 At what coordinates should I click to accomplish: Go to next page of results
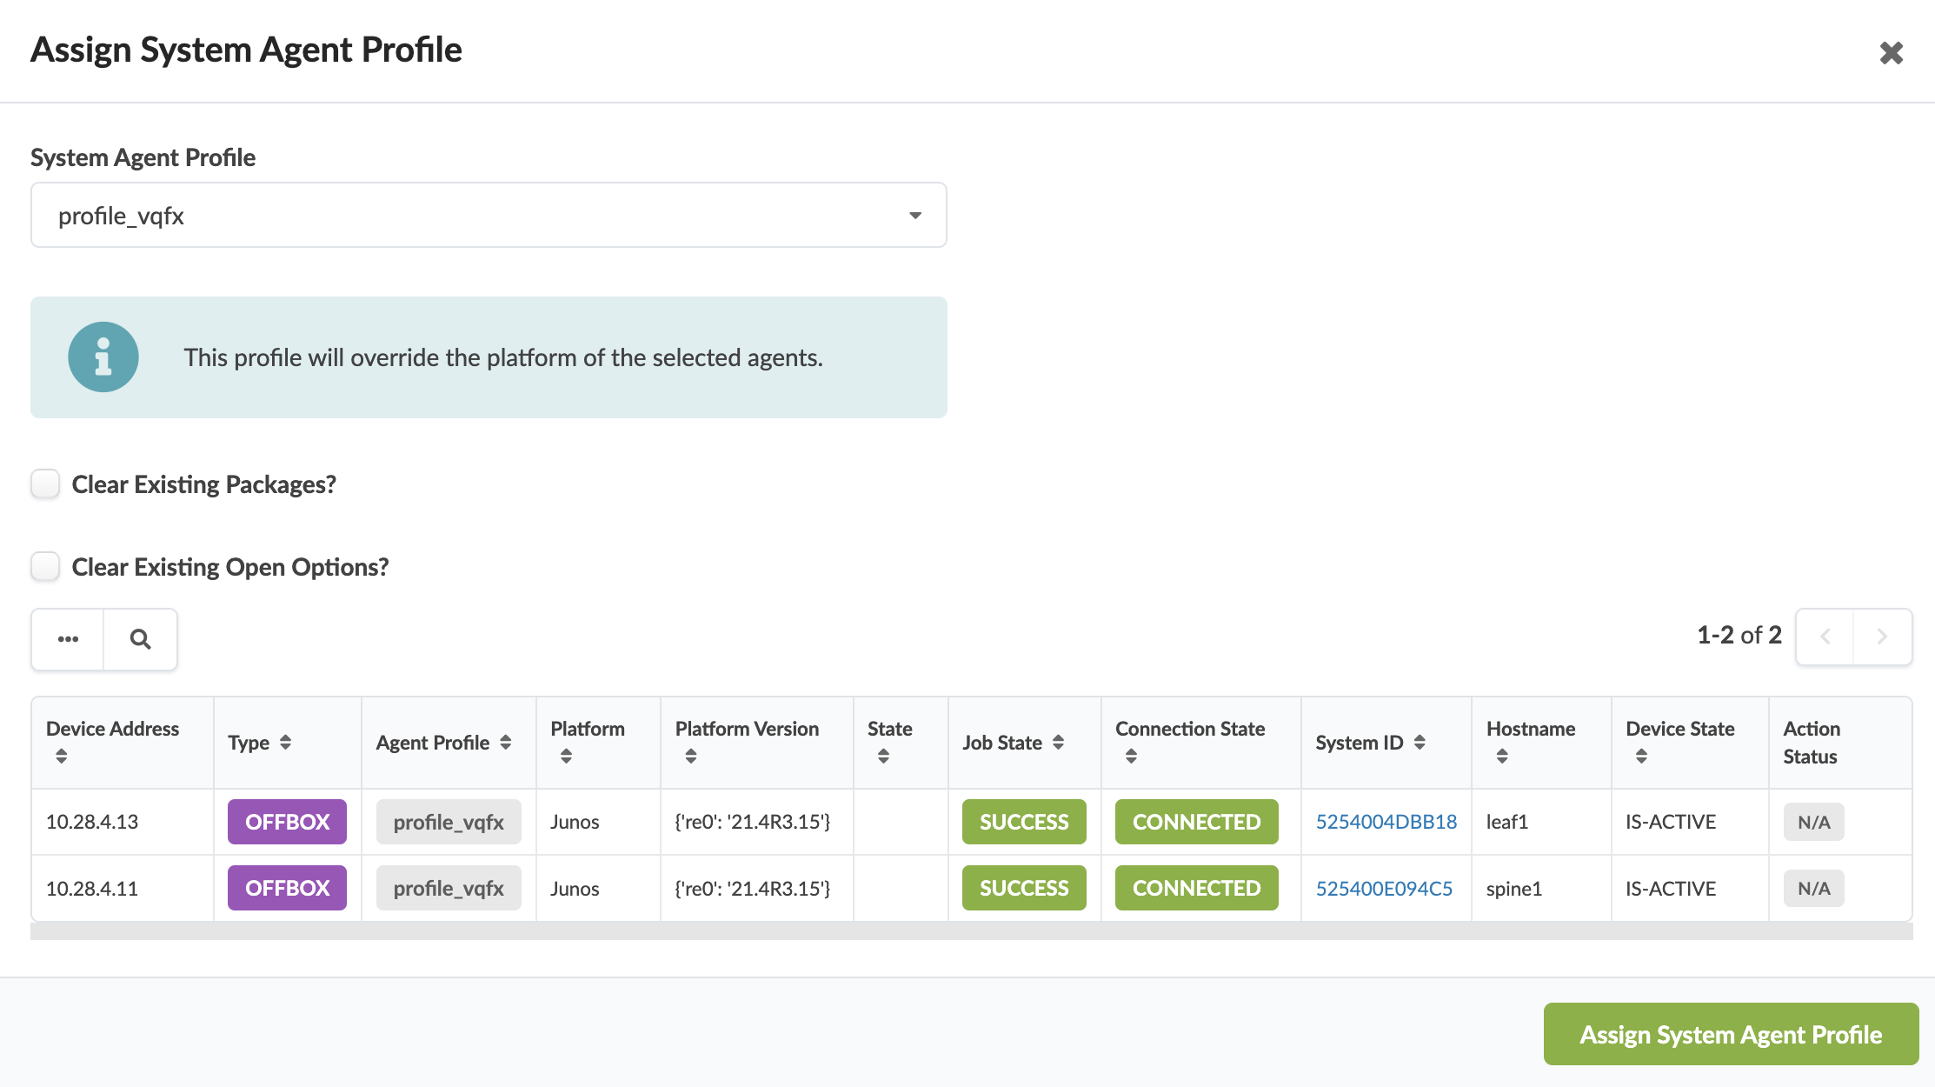[x=1882, y=637]
